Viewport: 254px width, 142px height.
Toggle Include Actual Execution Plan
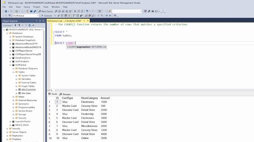(x=74, y=16)
